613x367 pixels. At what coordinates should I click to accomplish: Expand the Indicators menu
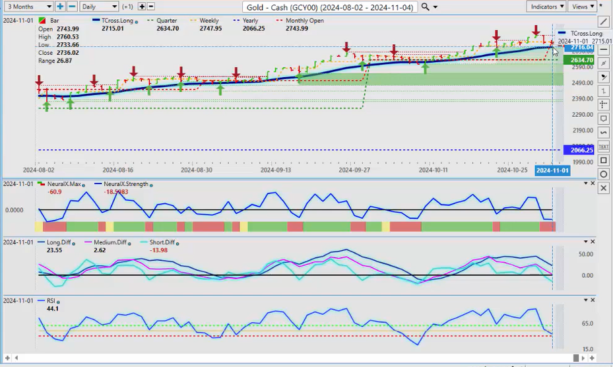pyautogui.click(x=547, y=7)
